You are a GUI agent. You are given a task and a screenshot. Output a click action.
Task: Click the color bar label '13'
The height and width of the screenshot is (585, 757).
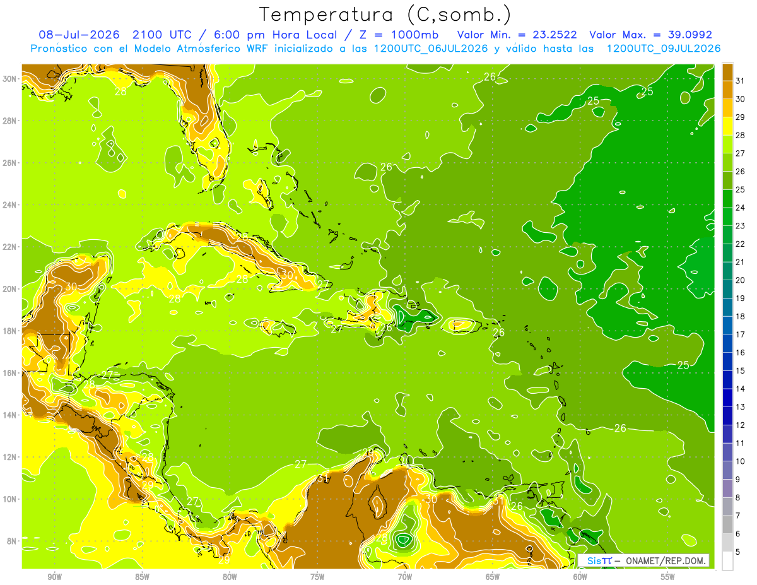click(x=741, y=407)
